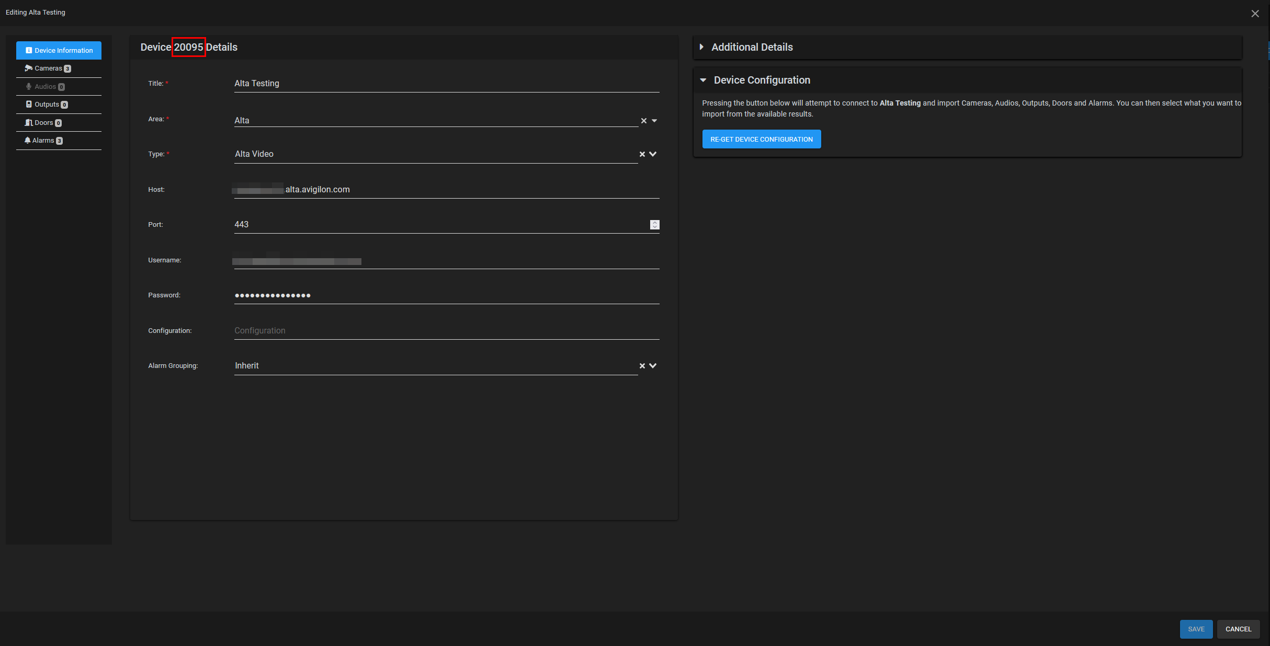The height and width of the screenshot is (646, 1270).
Task: Click the Alarm Grouping box showing Inherit
Action: pyautogui.click(x=436, y=366)
